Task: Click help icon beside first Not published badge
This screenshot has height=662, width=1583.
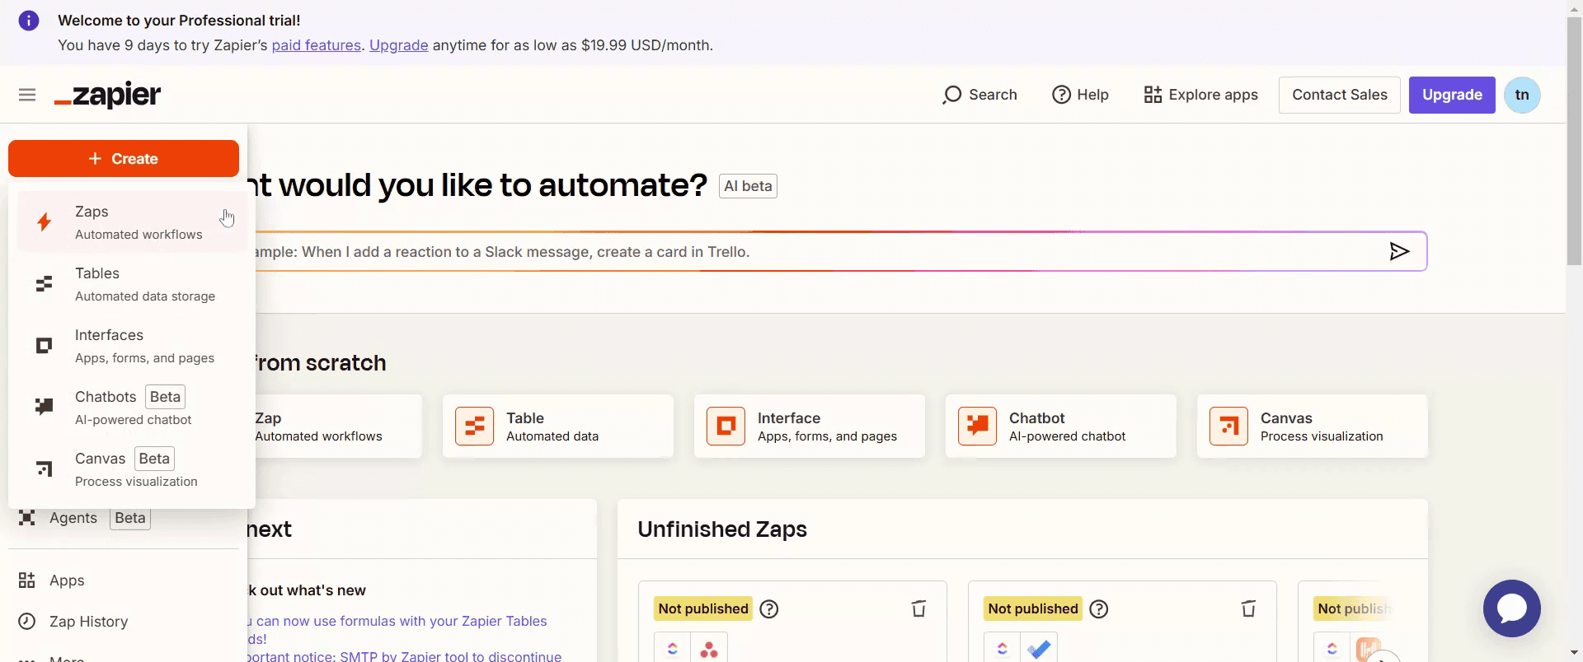Action: click(x=769, y=608)
